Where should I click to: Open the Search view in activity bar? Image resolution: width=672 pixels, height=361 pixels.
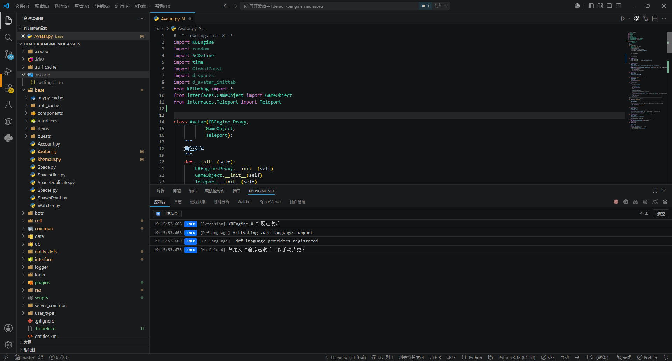tap(8, 37)
